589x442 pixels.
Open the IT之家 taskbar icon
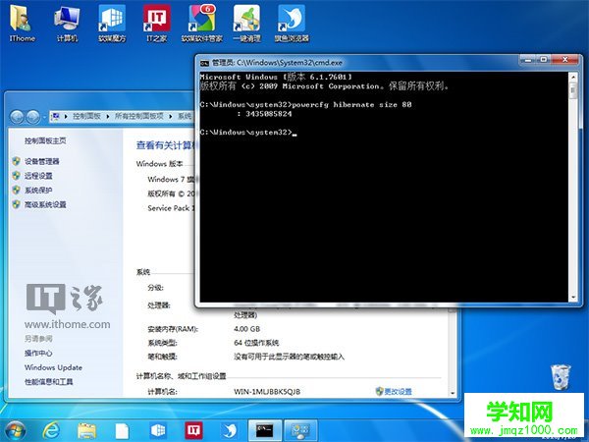(193, 431)
